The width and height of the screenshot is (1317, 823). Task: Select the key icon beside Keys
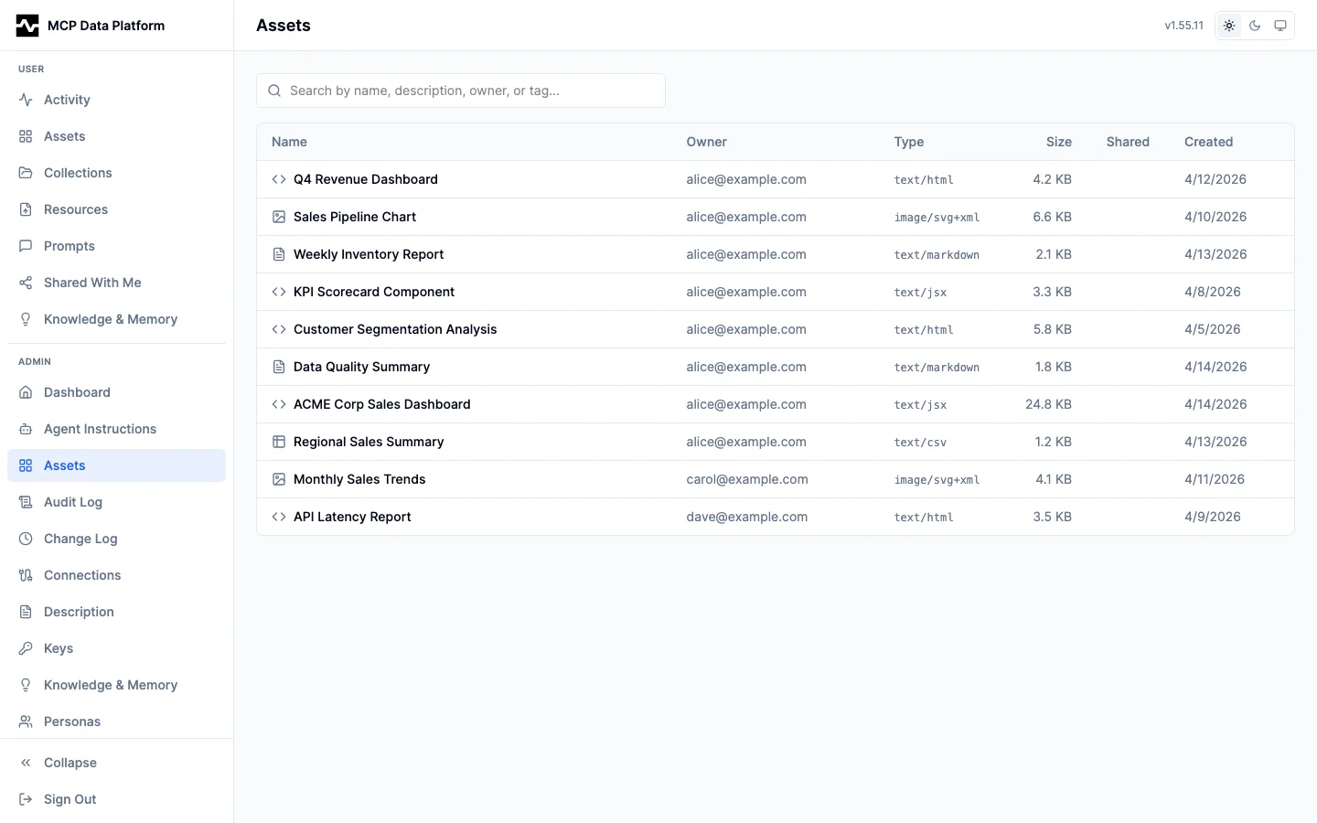25,648
